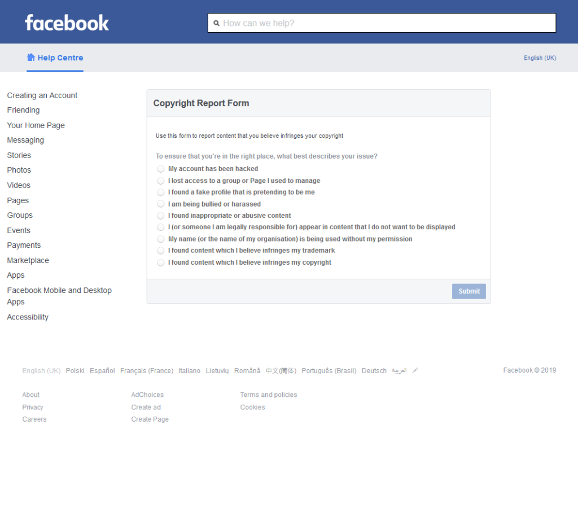The image size is (578, 525).
Task: Open Messaging help topic
Action: tap(25, 140)
